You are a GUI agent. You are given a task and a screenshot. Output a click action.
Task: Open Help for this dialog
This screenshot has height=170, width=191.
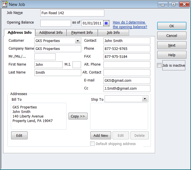pyautogui.click(x=171, y=55)
